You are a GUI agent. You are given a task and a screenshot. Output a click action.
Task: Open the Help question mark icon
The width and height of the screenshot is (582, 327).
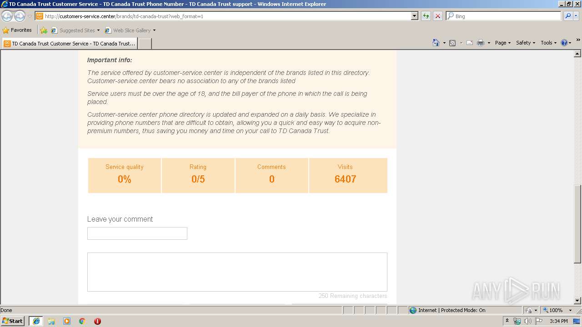(x=564, y=43)
